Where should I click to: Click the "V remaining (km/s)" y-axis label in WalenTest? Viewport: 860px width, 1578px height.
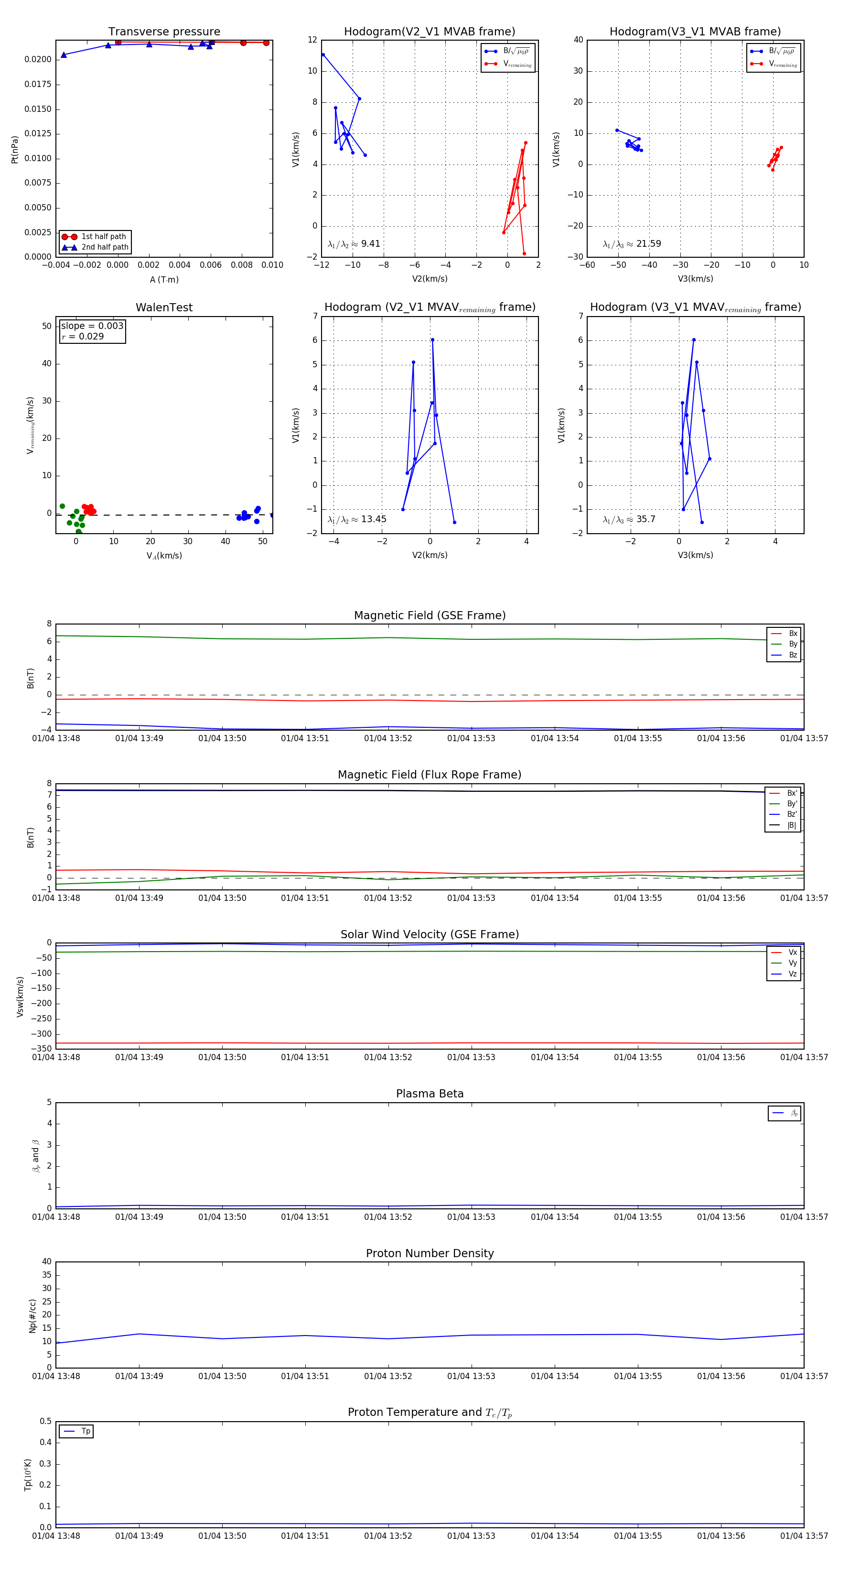[30, 426]
